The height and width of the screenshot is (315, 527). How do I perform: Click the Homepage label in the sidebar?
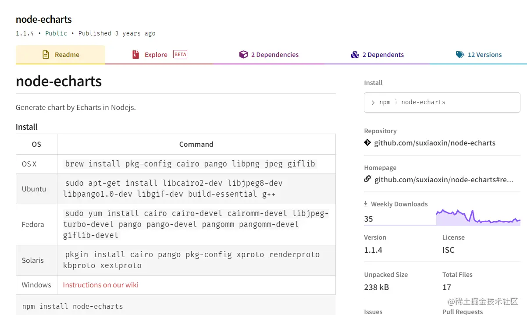(x=380, y=167)
